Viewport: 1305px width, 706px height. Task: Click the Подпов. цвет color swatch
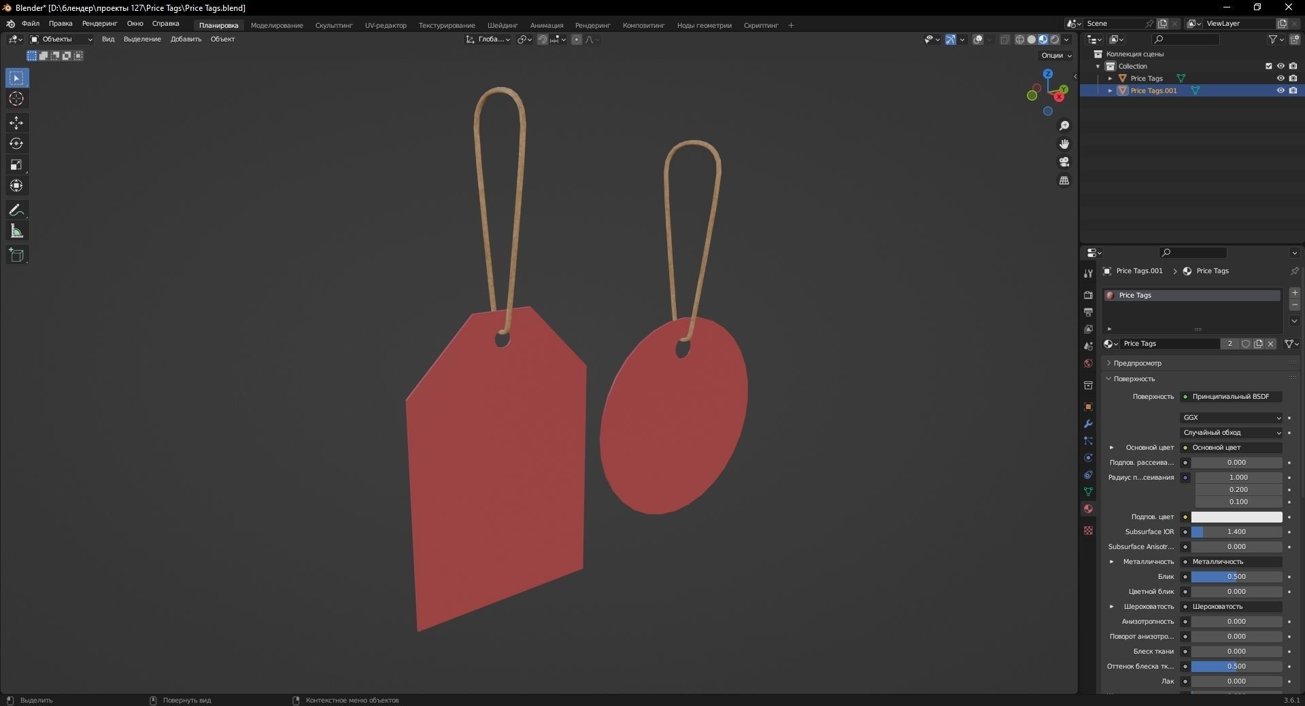point(1236,517)
